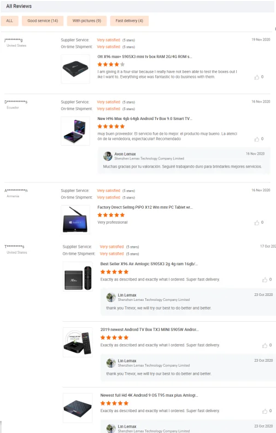
Task: Click Lin Lemax's avatar under the X96 Air reply
Action: click(111, 297)
